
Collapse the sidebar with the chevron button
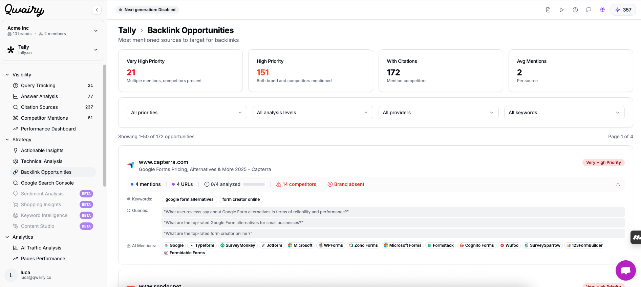pos(97,10)
